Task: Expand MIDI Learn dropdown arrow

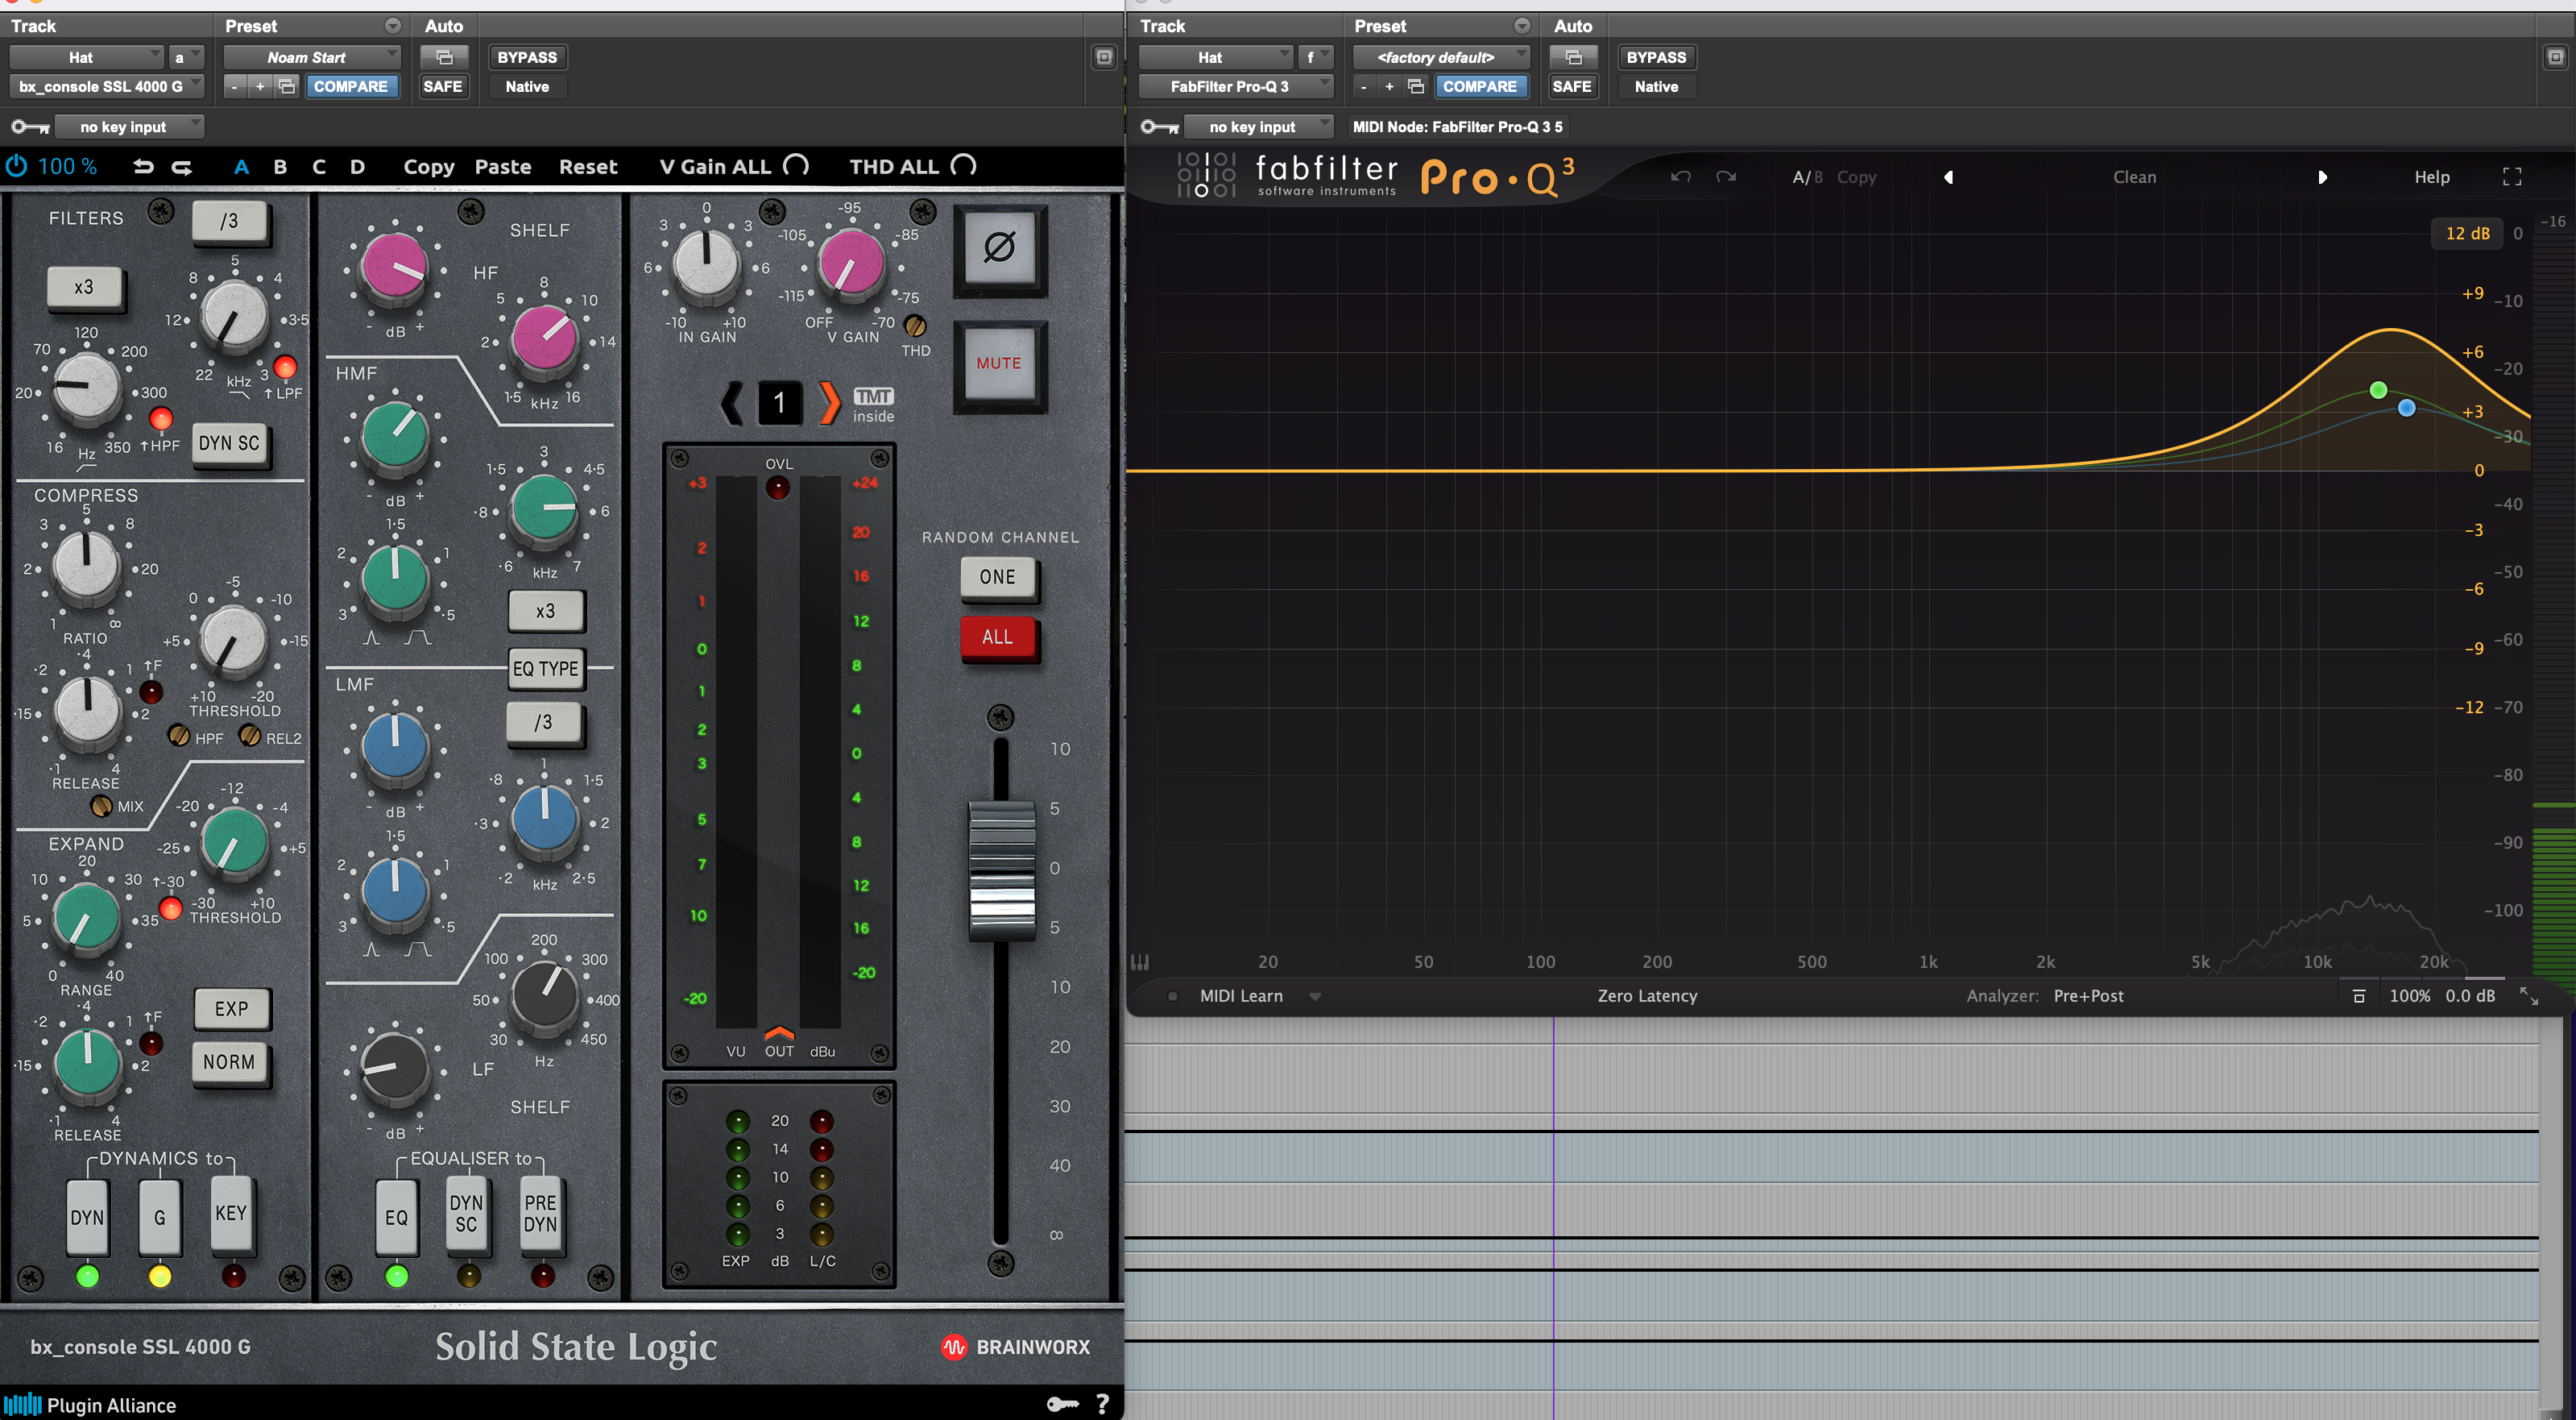Action: pyautogui.click(x=1315, y=997)
